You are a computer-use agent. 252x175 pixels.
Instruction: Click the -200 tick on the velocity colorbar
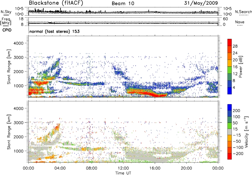point(238,154)
